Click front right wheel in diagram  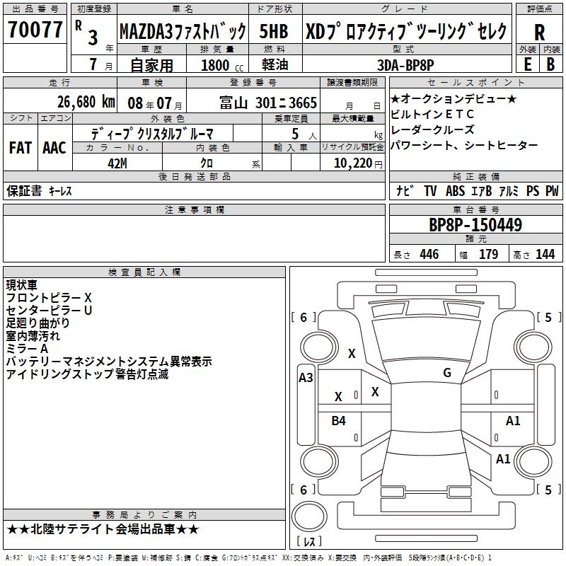pos(533,347)
